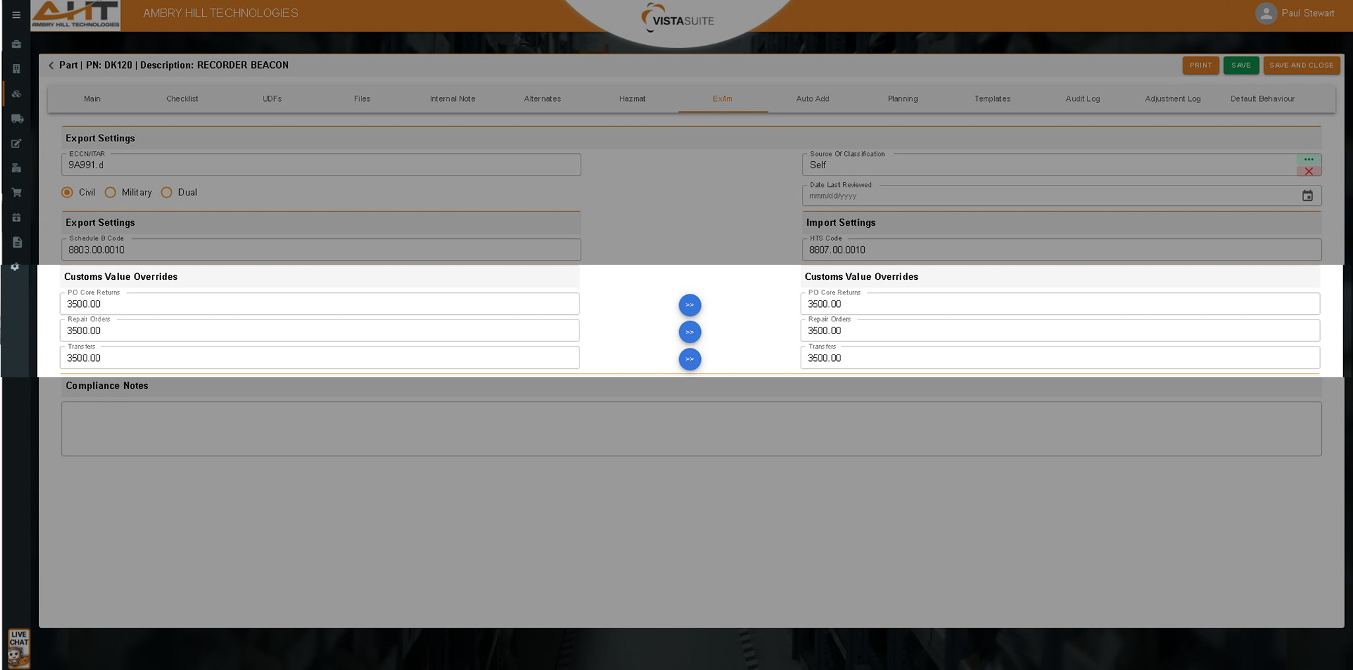
Task: Select the Military radio button
Action: coord(110,193)
